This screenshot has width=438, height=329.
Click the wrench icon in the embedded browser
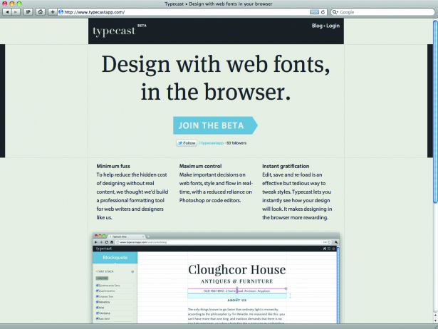coord(336,242)
